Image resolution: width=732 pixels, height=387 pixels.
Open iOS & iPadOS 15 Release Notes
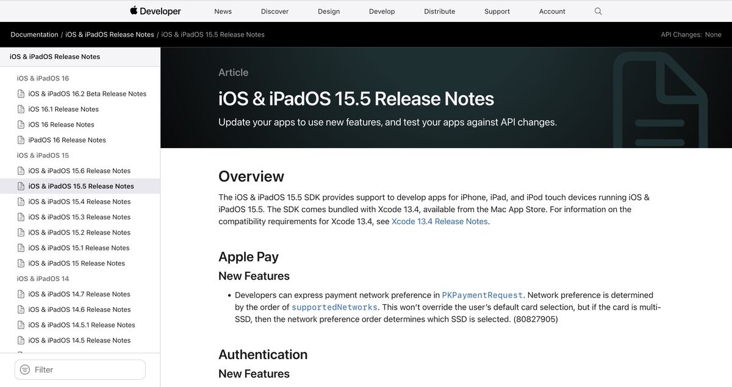click(x=76, y=263)
